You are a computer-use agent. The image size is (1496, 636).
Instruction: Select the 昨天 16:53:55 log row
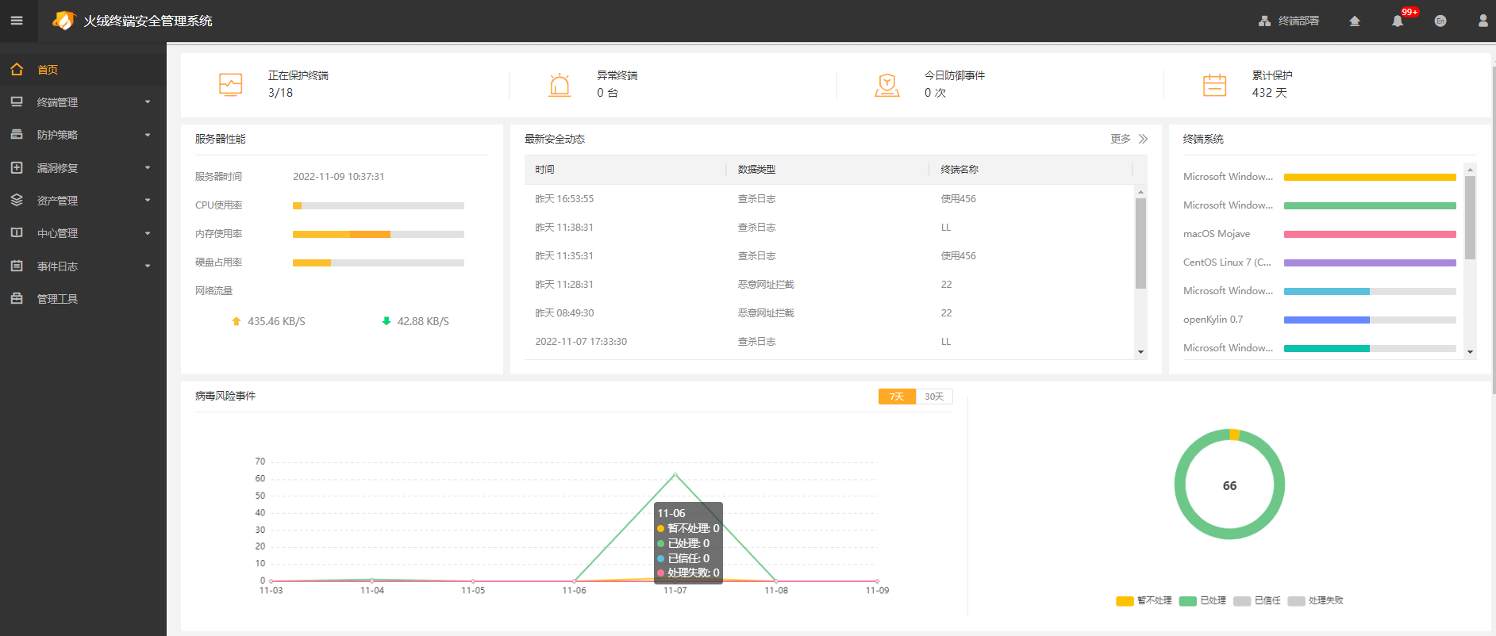click(829, 199)
